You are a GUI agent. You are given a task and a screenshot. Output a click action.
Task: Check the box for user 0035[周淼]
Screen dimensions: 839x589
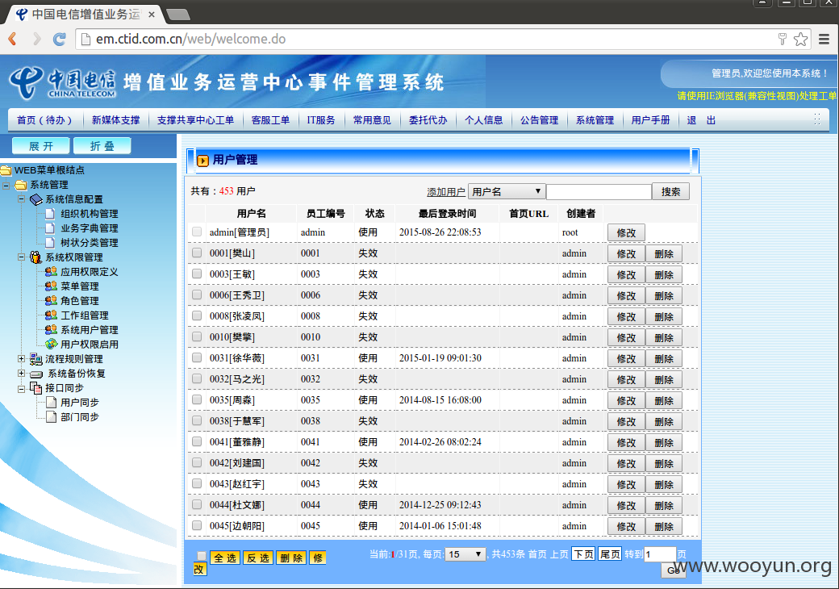(x=197, y=399)
